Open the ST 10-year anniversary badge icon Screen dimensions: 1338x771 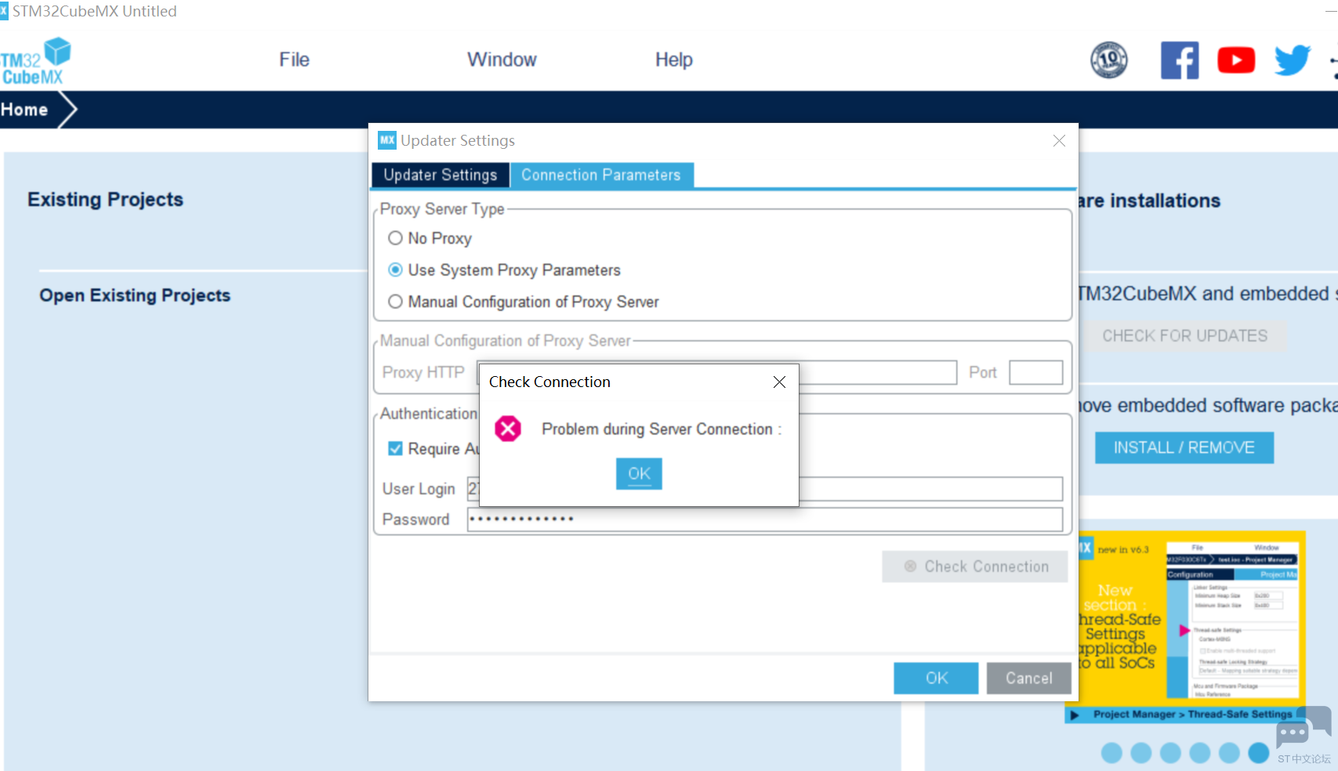tap(1109, 60)
